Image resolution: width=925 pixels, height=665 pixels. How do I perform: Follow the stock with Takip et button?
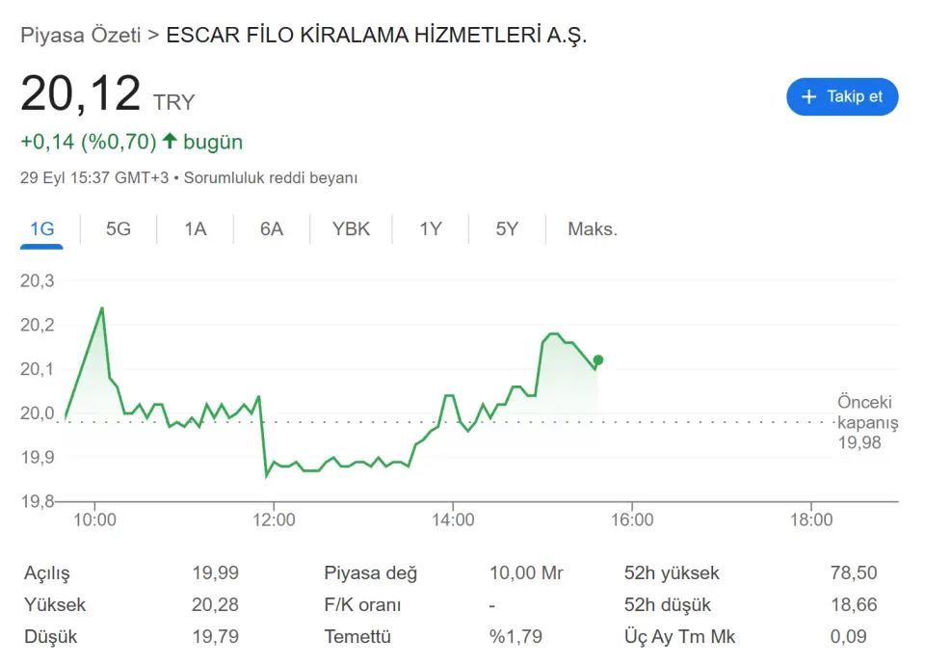click(842, 96)
